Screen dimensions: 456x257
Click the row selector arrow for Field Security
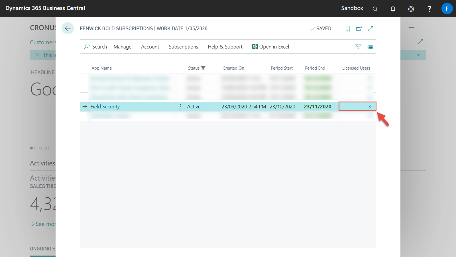[85, 106]
